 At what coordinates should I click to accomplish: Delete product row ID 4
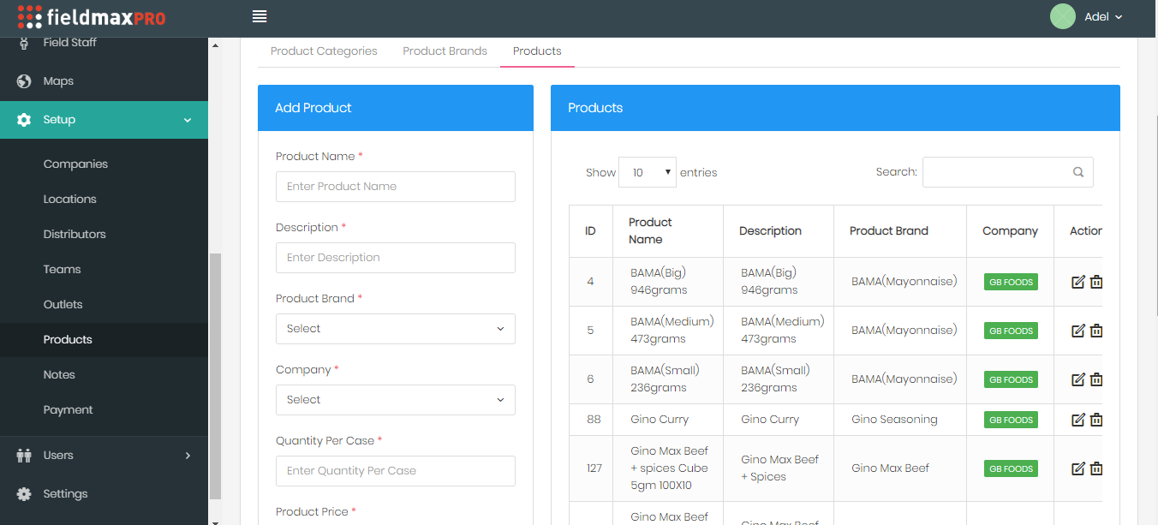1095,282
